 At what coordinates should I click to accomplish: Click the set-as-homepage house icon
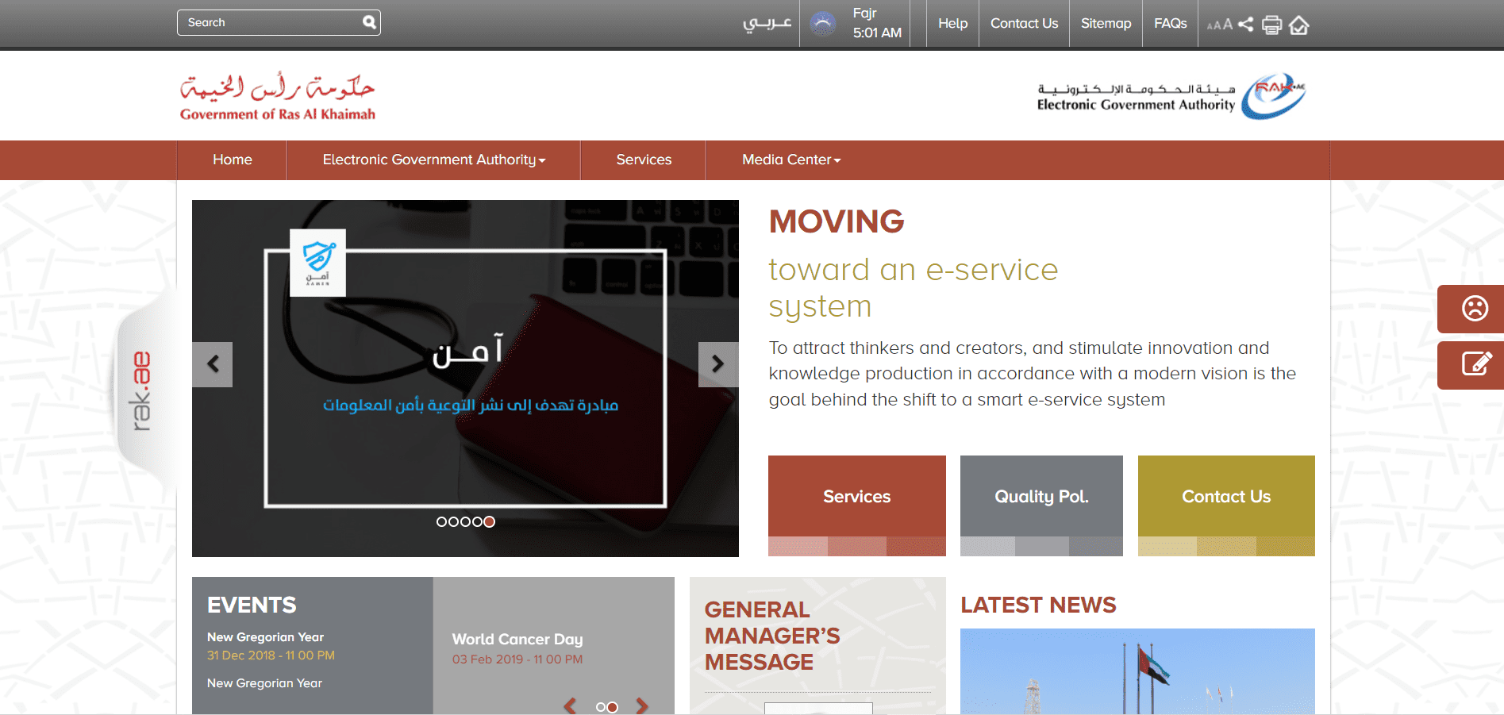tap(1298, 25)
